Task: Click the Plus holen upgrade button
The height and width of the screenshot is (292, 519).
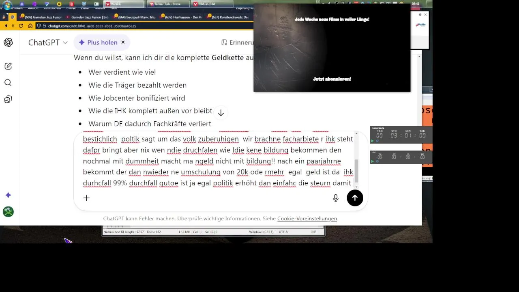Action: [x=98, y=42]
